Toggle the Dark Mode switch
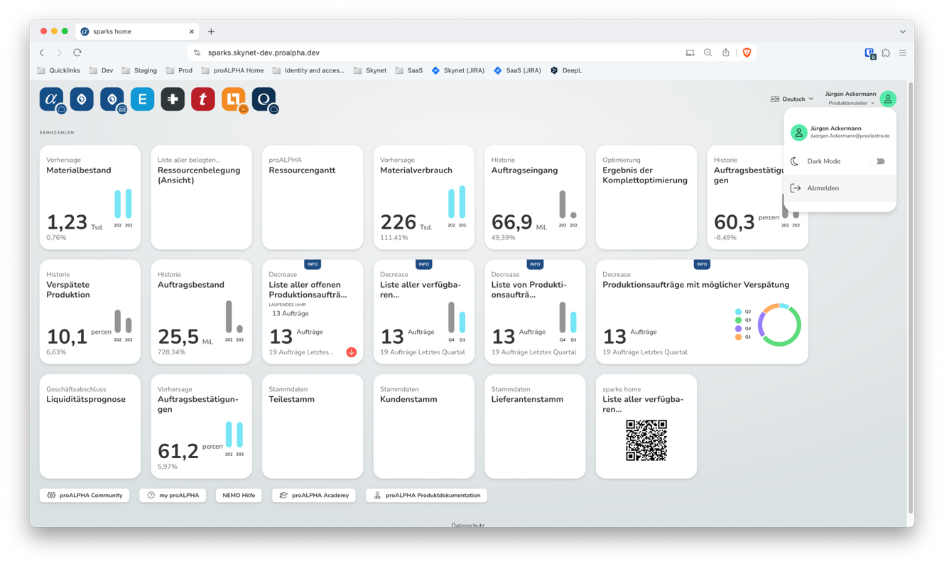 click(x=878, y=161)
